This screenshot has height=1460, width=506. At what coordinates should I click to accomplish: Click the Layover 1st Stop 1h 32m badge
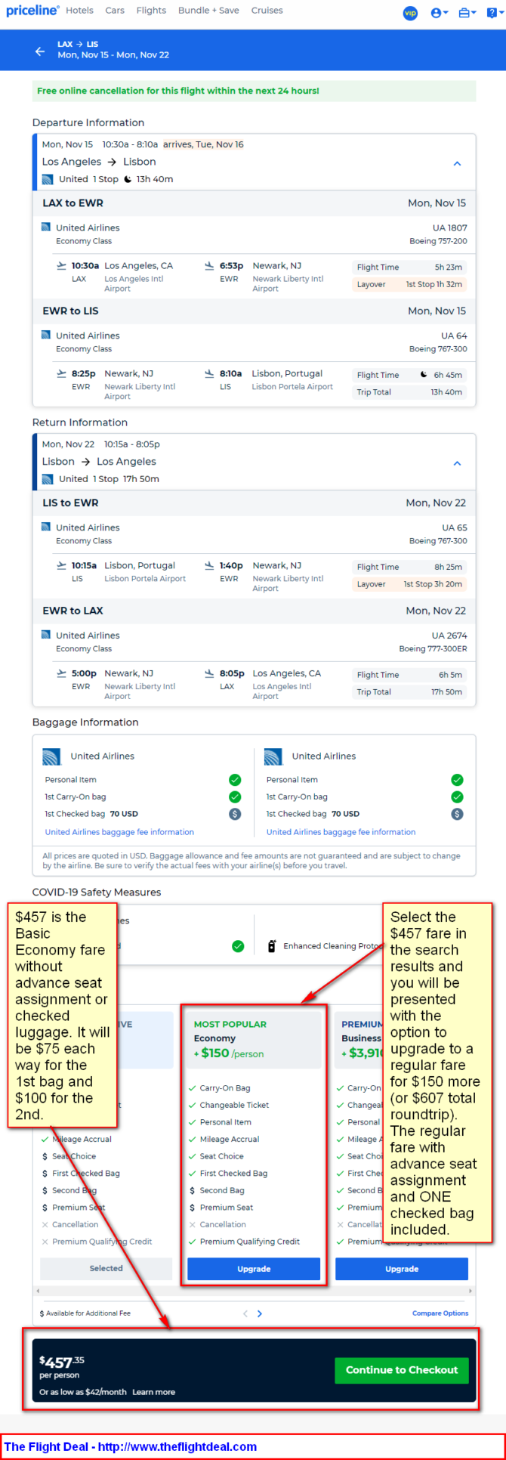coord(410,285)
